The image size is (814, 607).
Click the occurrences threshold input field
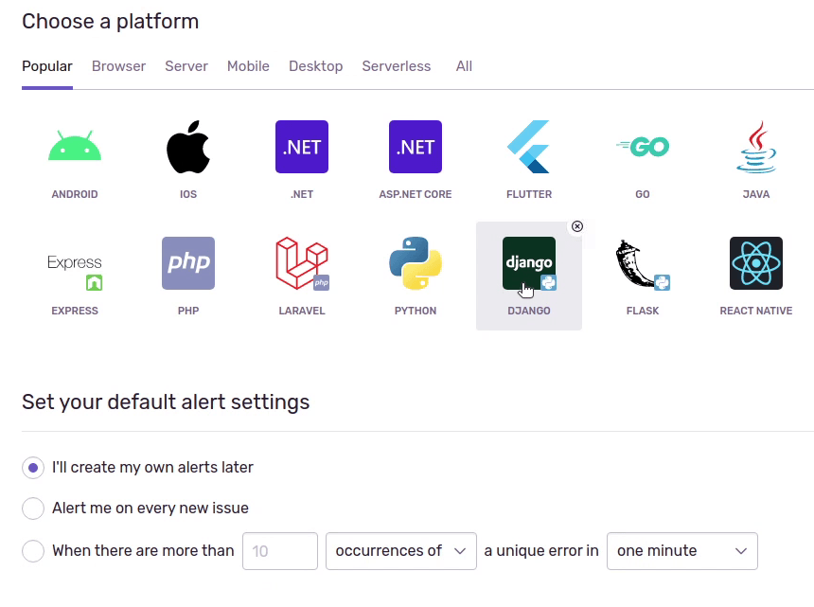pyautogui.click(x=279, y=550)
